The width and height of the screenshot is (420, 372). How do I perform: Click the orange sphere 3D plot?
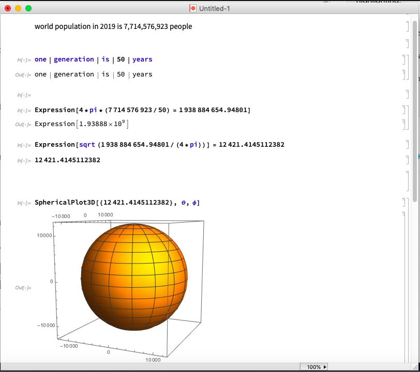pos(134,277)
